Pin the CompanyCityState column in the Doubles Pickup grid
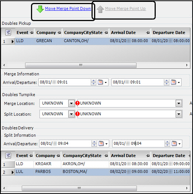 pyautogui.click(x=106, y=33)
